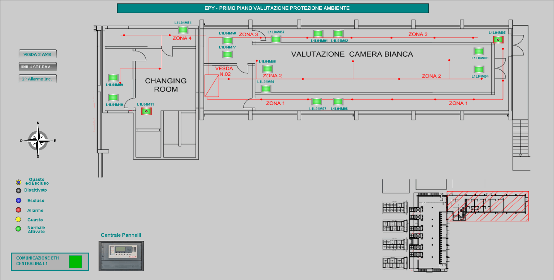Open the L1L04M11 call point symbol
The width and height of the screenshot is (554, 280).
click(146, 111)
